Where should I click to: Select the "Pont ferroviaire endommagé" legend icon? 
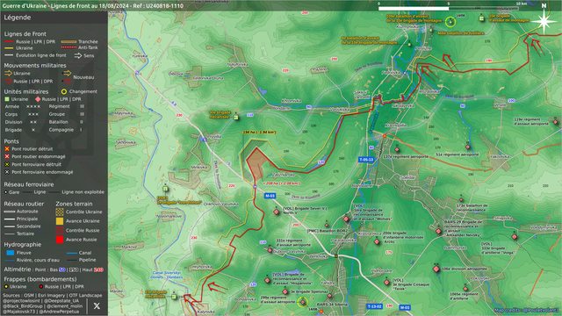7,172
